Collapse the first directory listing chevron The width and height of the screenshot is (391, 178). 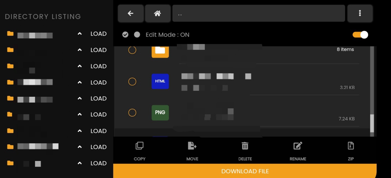click(79, 33)
